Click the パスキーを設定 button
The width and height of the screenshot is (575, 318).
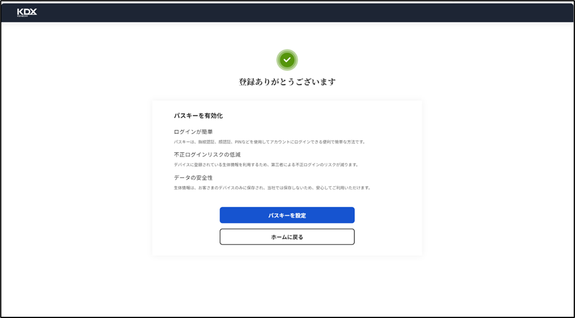tap(287, 215)
